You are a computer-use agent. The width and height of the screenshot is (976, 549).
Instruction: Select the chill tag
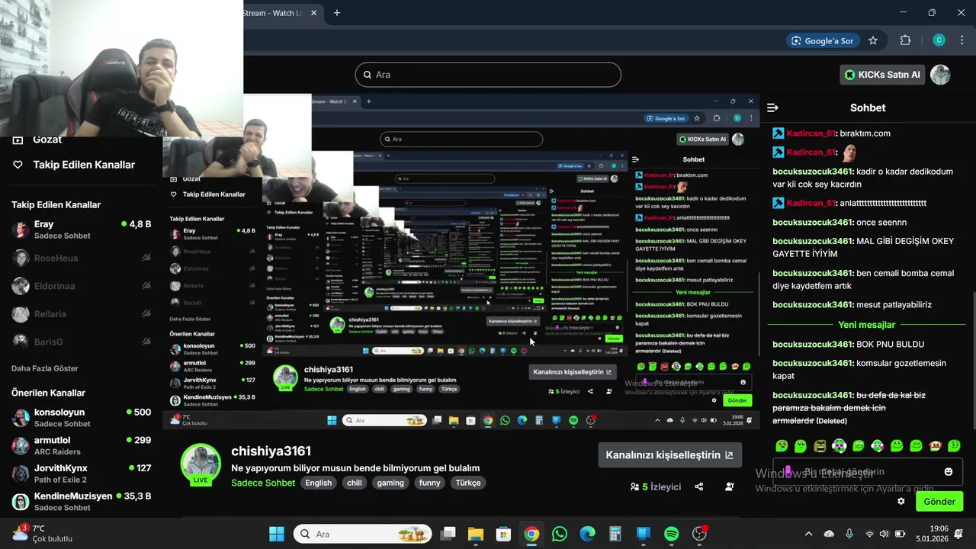pos(355,483)
